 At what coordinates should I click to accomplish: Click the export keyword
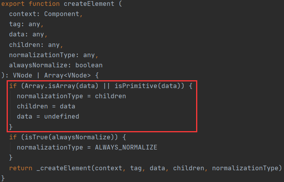(13, 4)
